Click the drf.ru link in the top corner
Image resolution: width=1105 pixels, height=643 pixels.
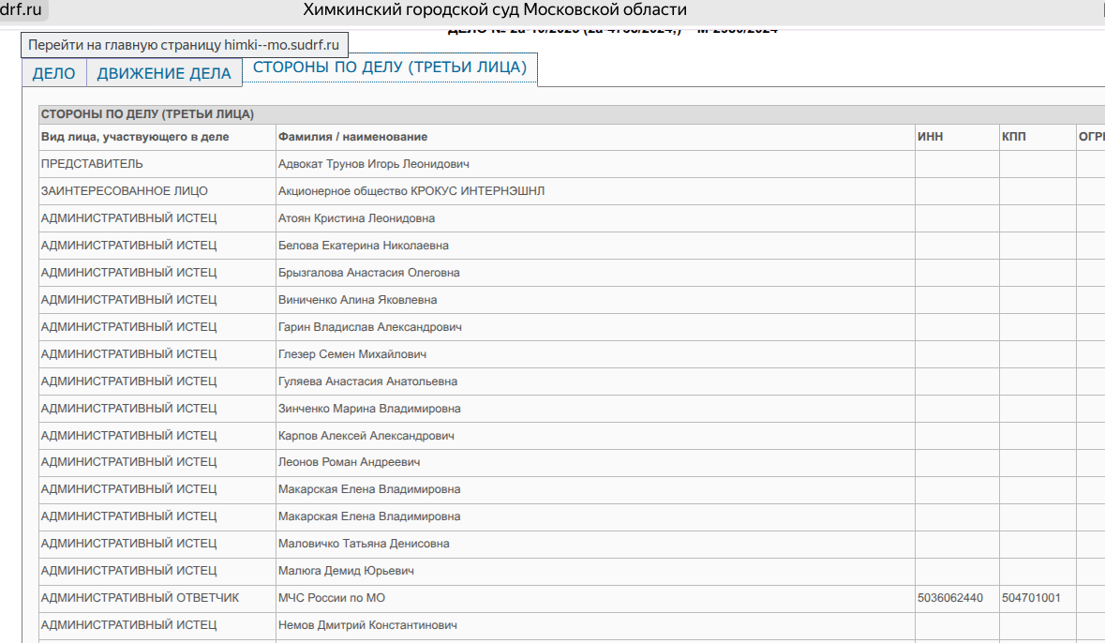click(x=22, y=10)
